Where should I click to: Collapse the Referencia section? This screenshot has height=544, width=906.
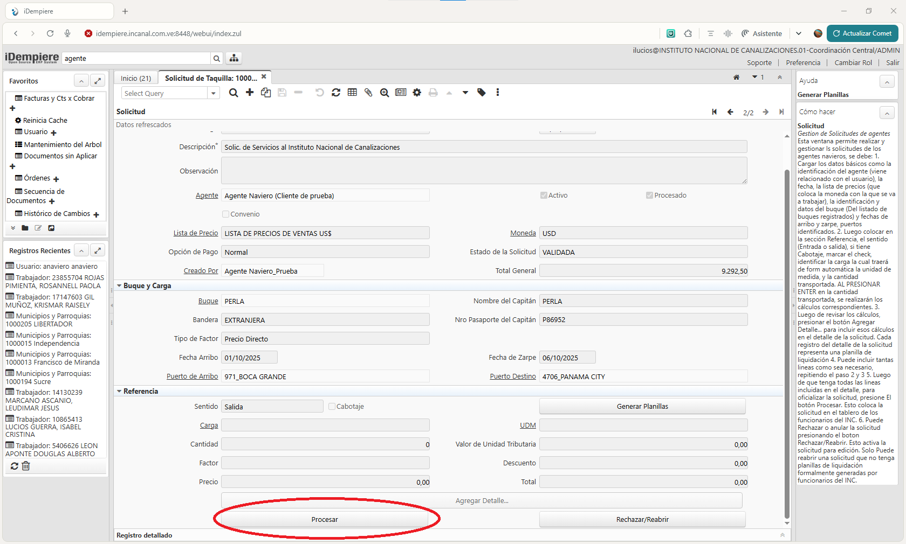click(119, 392)
